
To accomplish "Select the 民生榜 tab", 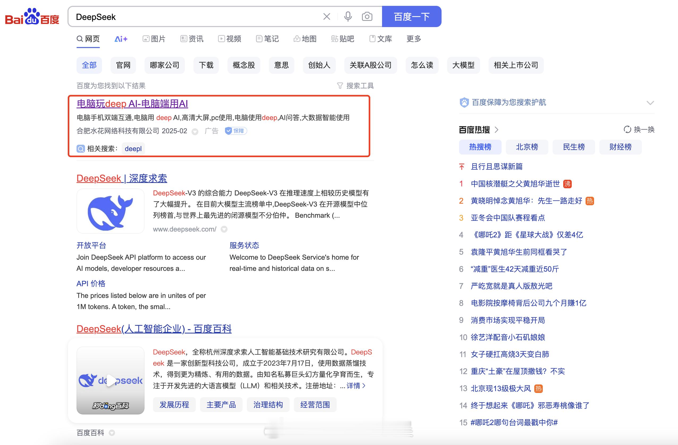I will [574, 147].
